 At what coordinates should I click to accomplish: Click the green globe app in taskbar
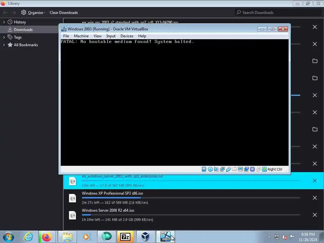coord(106,237)
